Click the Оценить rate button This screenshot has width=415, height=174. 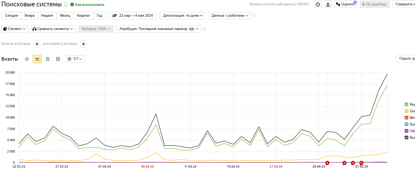346,4
